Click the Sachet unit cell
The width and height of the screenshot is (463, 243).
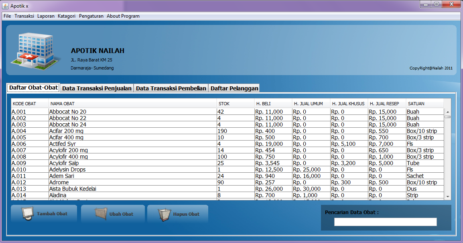425,176
